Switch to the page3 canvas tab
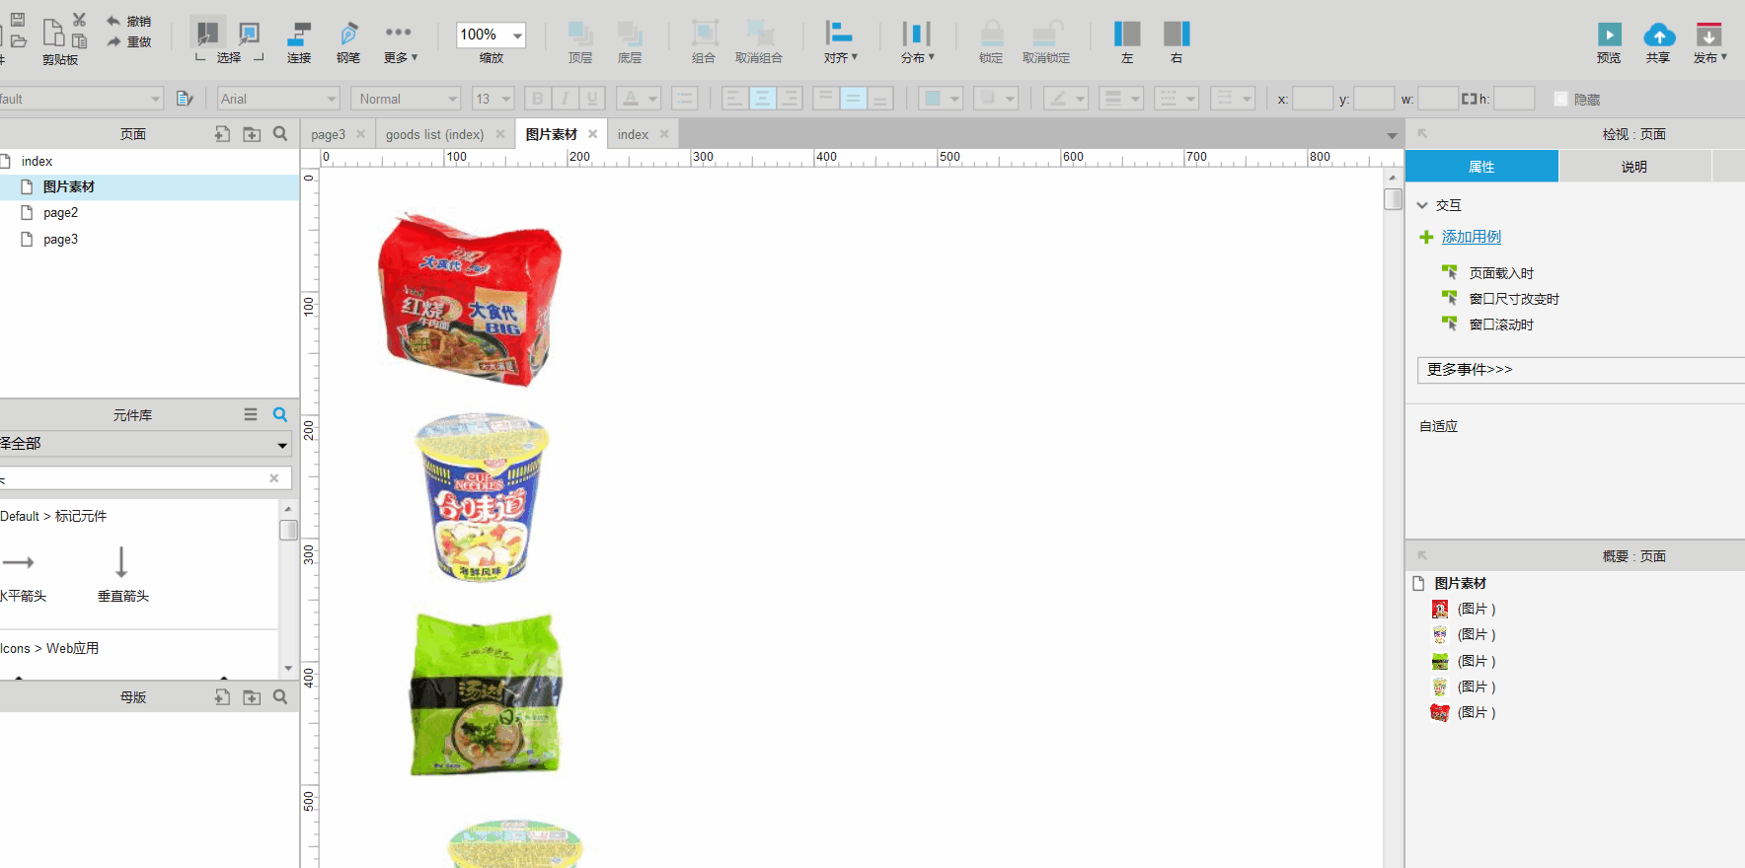Screen dimensions: 1745x868 pos(328,134)
